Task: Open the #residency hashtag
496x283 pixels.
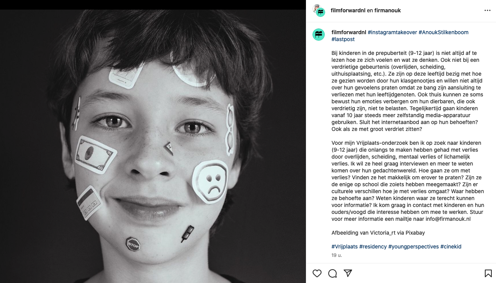Action: tap(373, 247)
